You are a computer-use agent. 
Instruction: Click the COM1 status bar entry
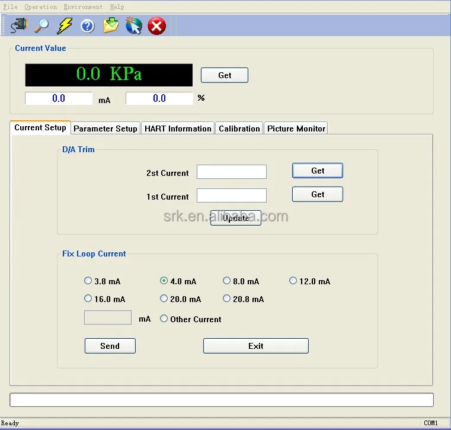[x=431, y=423]
